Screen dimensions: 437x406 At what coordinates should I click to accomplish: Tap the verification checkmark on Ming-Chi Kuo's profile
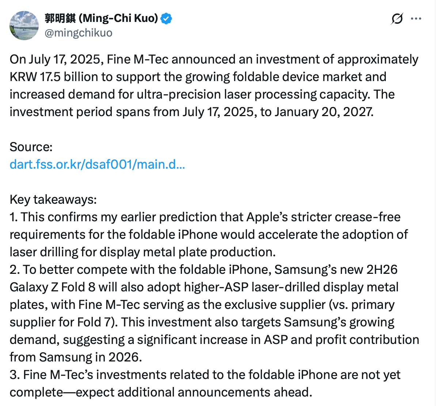coord(166,18)
